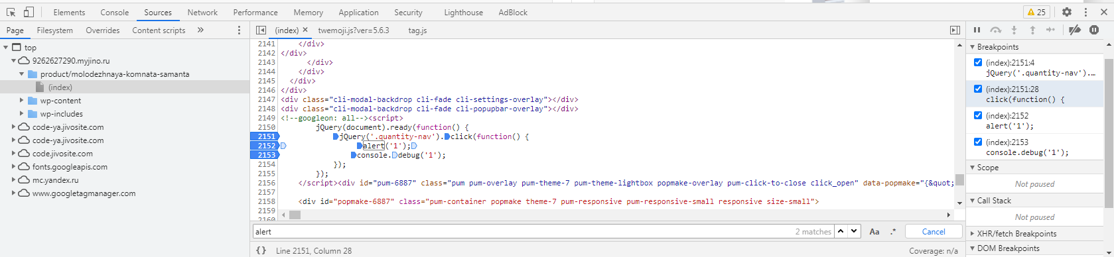Show more navigator tabs chevron
Screen dimensions: 1114x257
[x=200, y=30]
